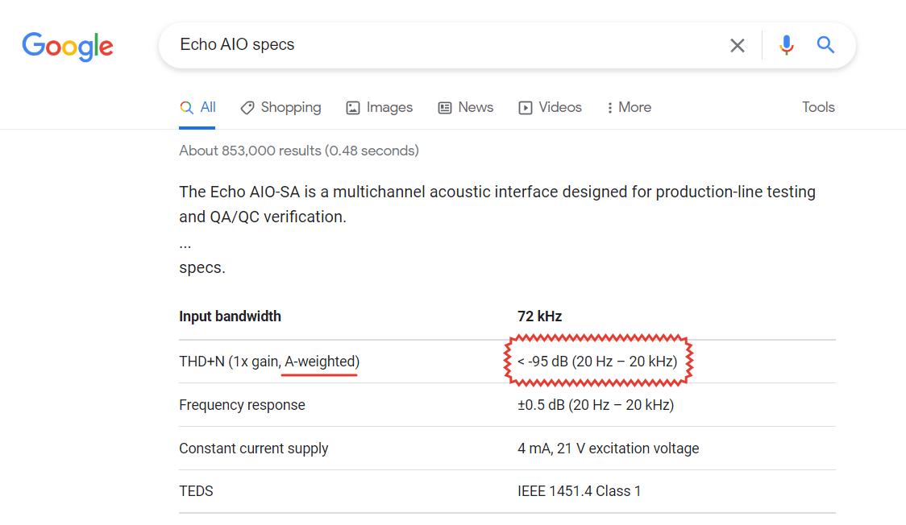Open the search Tools options
This screenshot has height=525, width=906.
(x=818, y=107)
